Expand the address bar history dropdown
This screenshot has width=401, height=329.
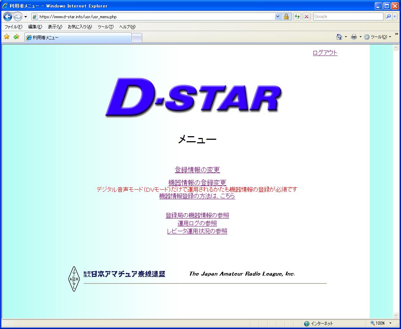pyautogui.click(x=278, y=16)
